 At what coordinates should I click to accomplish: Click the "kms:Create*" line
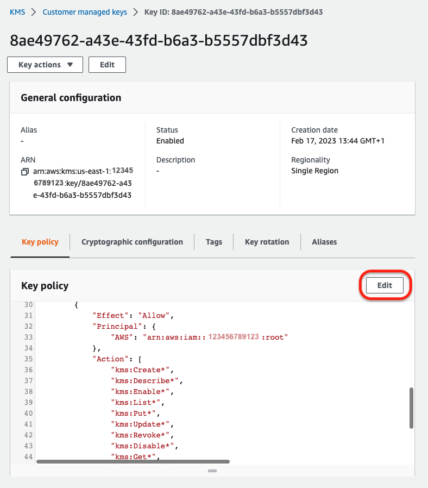click(x=142, y=370)
